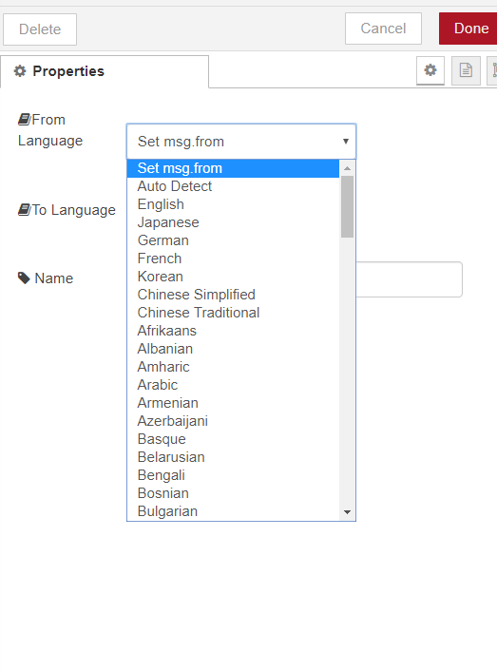Click scrollbar up arrow in list
Image resolution: width=497 pixels, height=671 pixels.
click(347, 168)
